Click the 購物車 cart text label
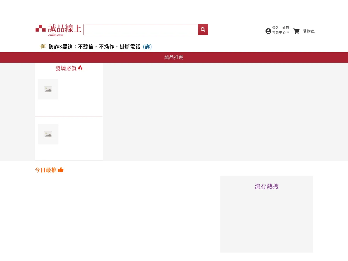The width and height of the screenshot is (348, 261). coord(309,31)
